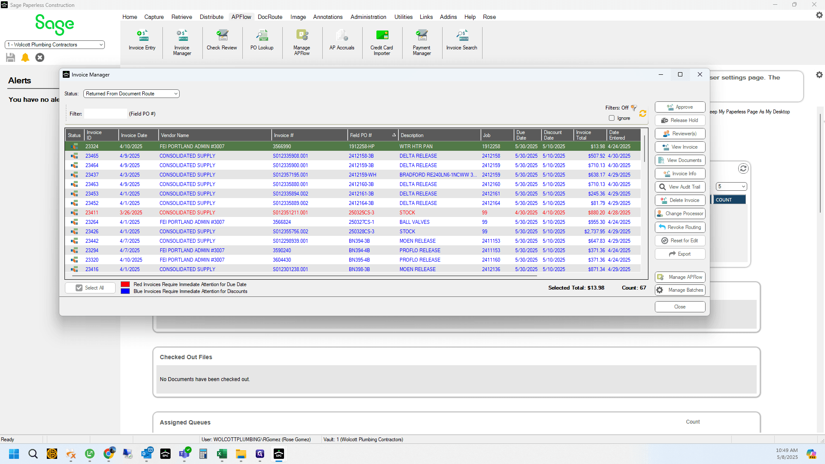Open Google Chrome from the taskbar
Viewport: 825px width, 464px height.
pos(109,454)
